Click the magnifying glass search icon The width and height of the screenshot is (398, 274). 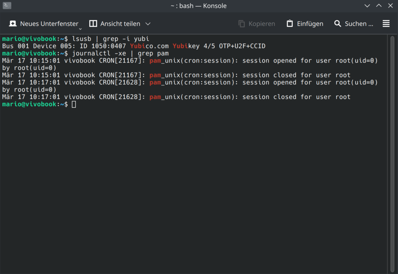point(338,24)
